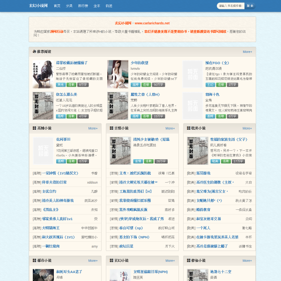
Task: Click grid icon beside 都市小说 heading
Action: 34,260
